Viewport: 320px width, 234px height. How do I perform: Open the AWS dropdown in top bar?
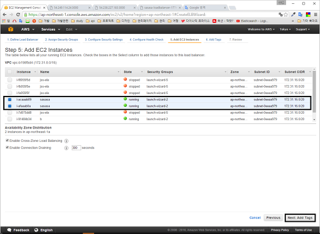28,29
